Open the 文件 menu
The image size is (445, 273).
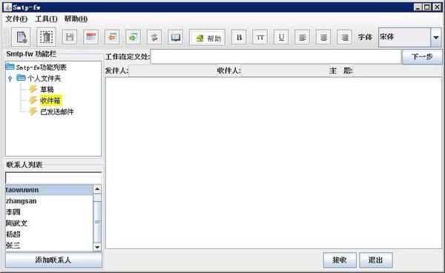tap(16, 19)
